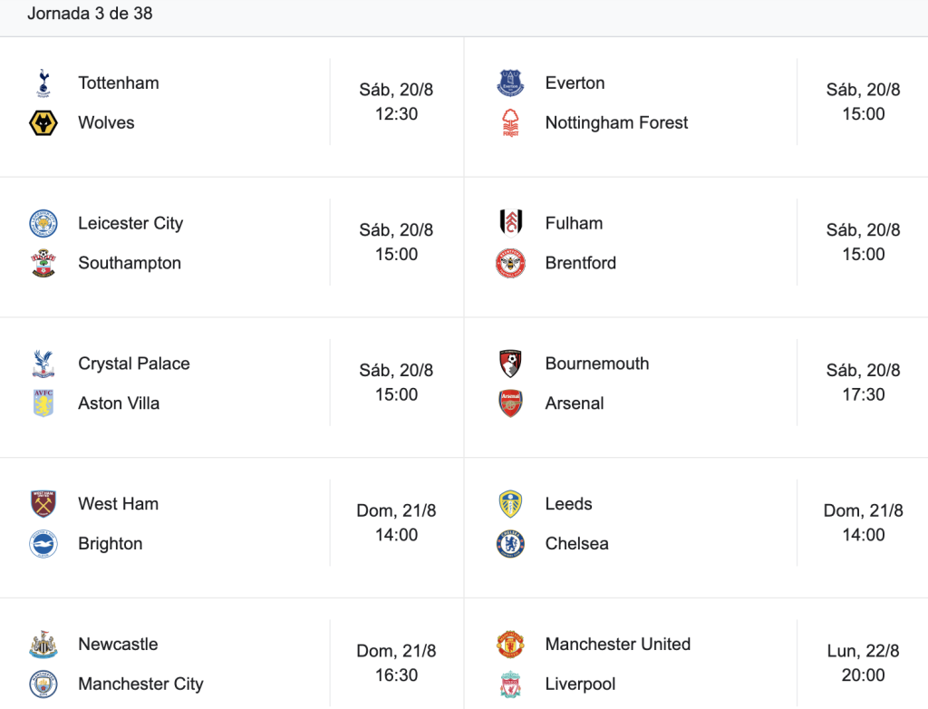Click the Leicester City crest

tap(43, 223)
